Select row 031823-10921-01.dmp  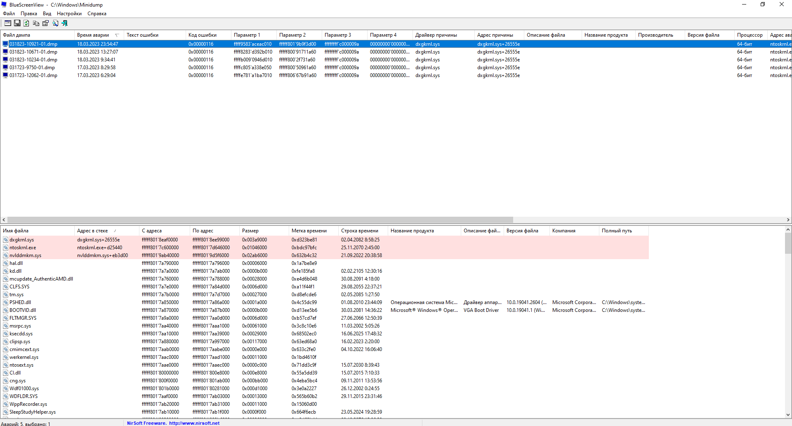pyautogui.click(x=396, y=44)
